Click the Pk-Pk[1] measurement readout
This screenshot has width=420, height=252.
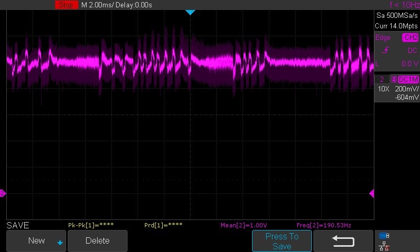tap(91, 225)
